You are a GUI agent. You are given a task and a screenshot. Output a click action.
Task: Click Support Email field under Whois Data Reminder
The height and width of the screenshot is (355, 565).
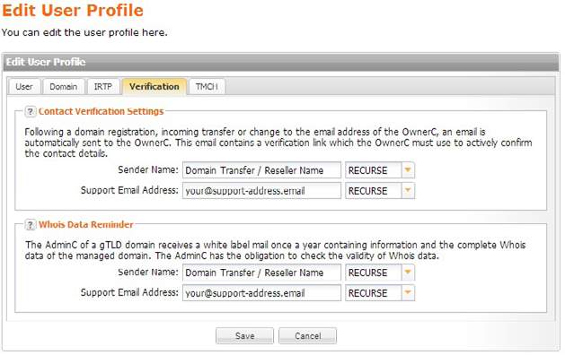coord(261,293)
